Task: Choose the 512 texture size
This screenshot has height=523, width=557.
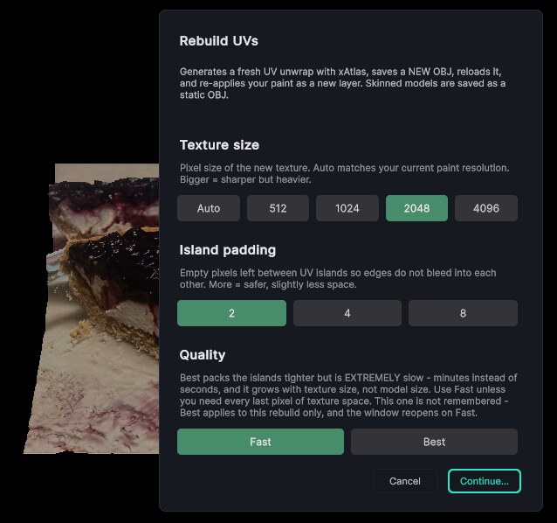Action: [x=278, y=208]
